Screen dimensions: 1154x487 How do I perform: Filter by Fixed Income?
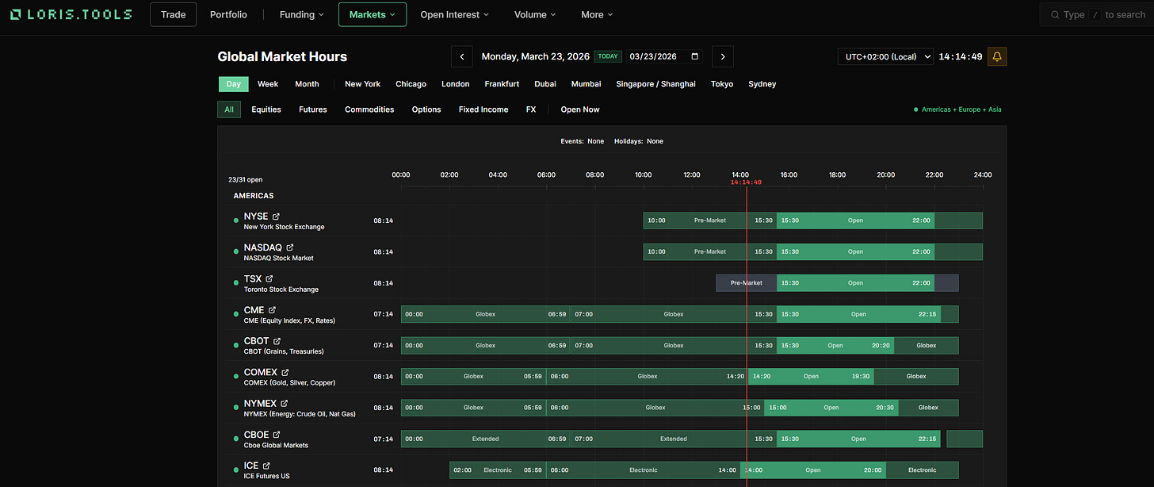pyautogui.click(x=483, y=109)
